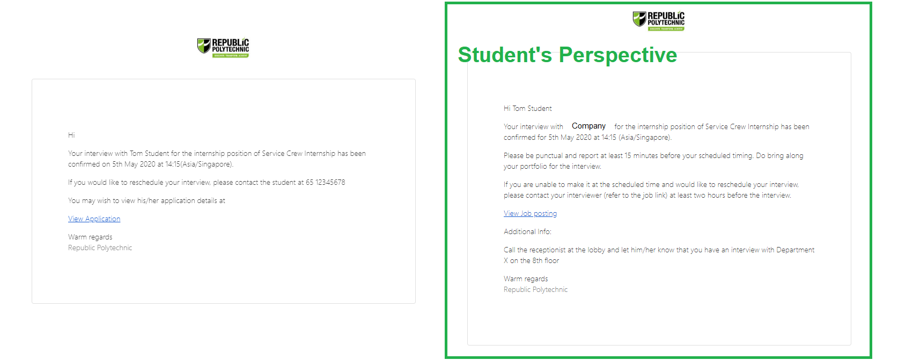The image size is (898, 360).
Task: Click the 'You may wish to view' sentence
Action: (x=146, y=200)
